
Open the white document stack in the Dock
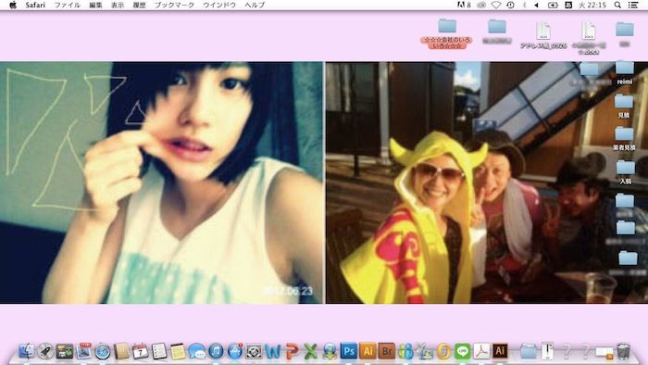coord(548,351)
